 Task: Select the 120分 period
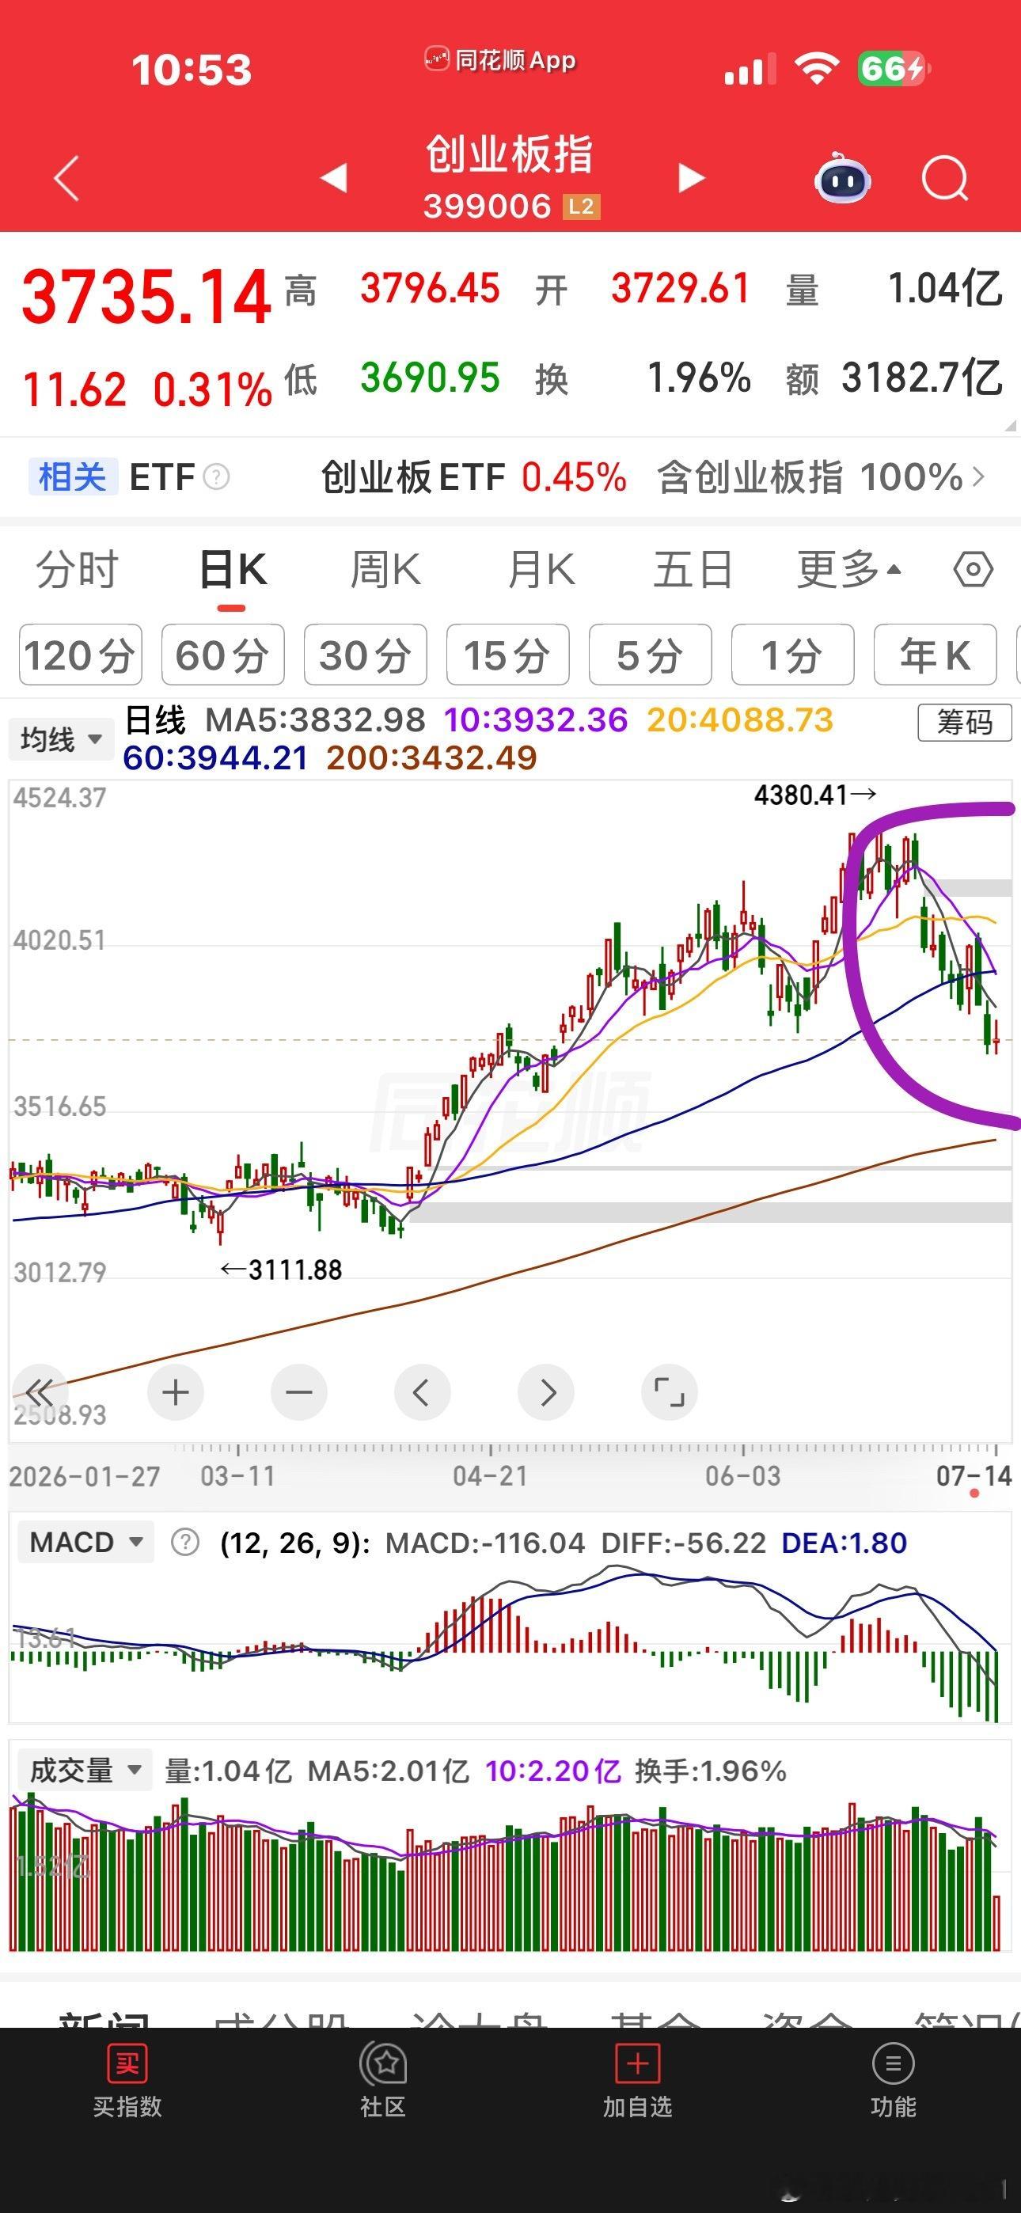pos(80,655)
